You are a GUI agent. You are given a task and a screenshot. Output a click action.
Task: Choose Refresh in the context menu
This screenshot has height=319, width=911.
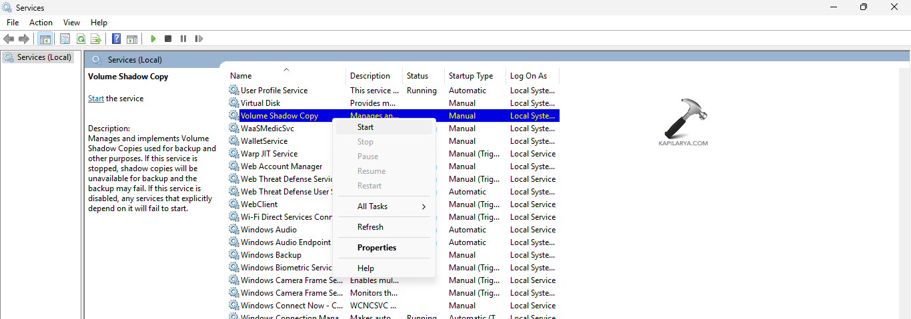pos(370,227)
